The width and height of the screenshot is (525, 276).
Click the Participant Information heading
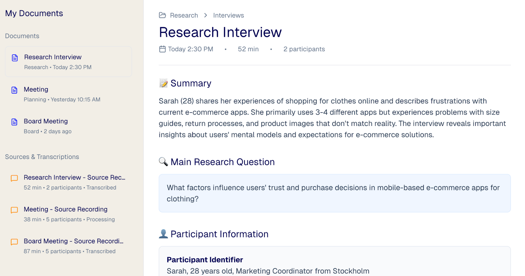pos(220,234)
